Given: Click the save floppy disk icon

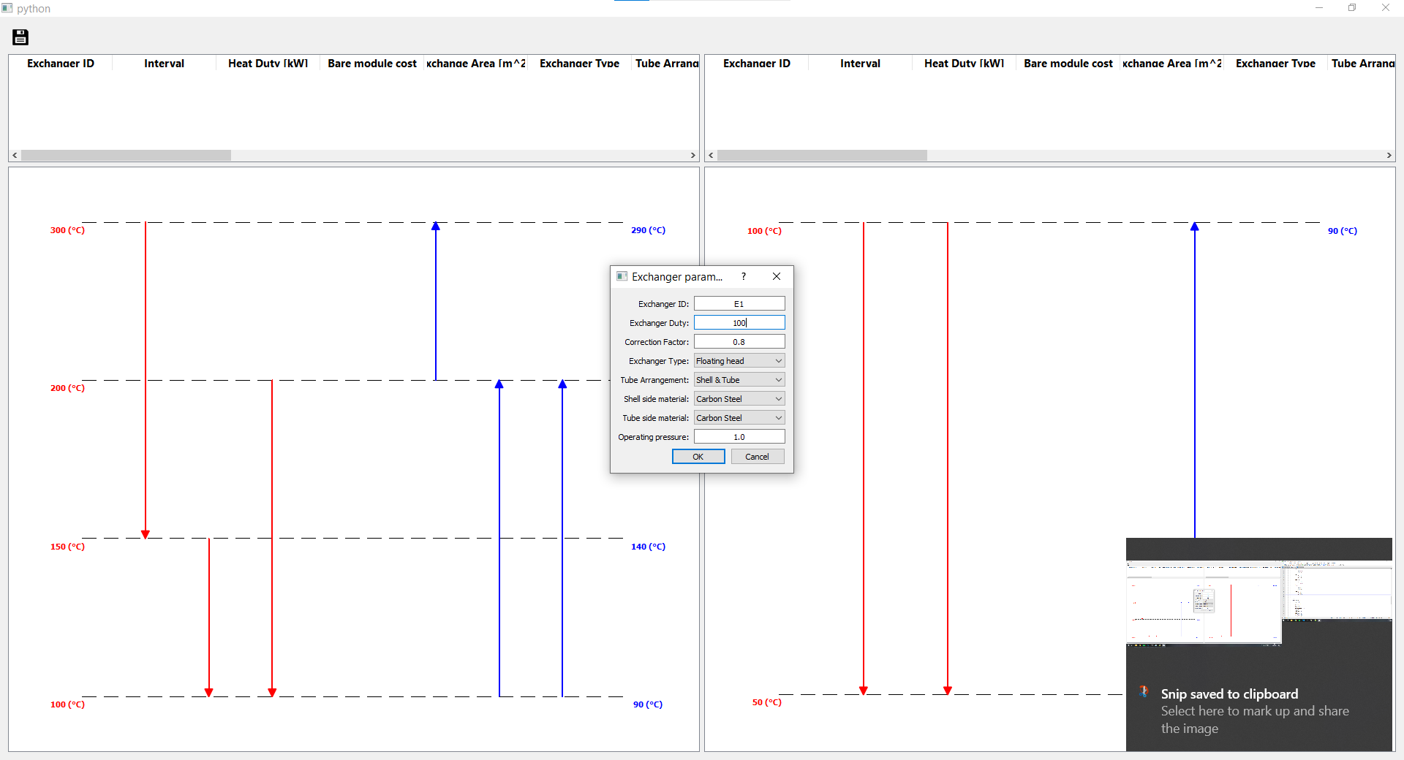Looking at the screenshot, I should 20,37.
